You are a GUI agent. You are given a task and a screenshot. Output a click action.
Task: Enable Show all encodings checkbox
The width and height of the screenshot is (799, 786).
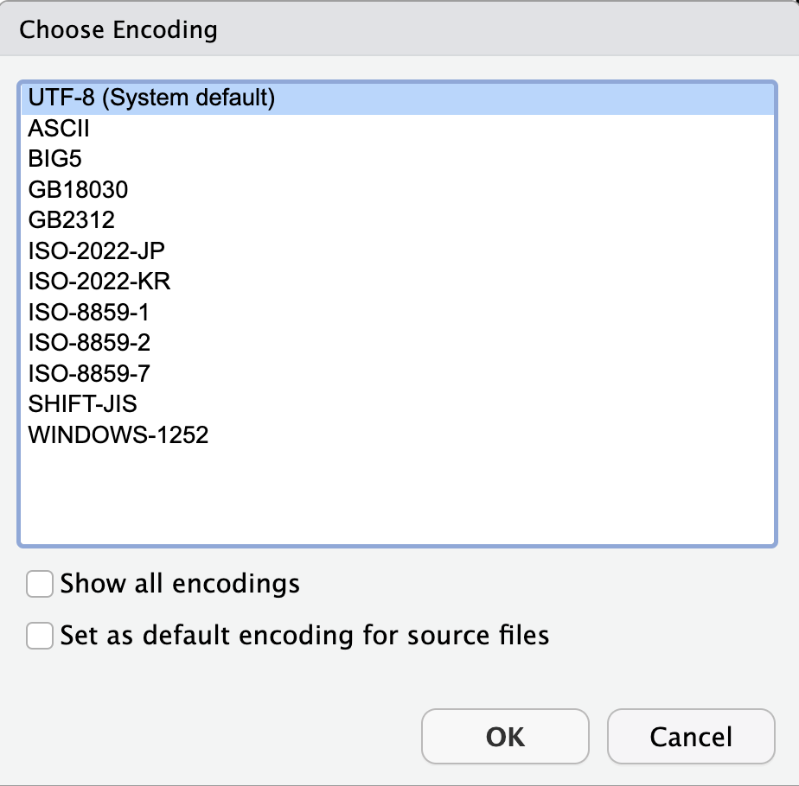(40, 583)
